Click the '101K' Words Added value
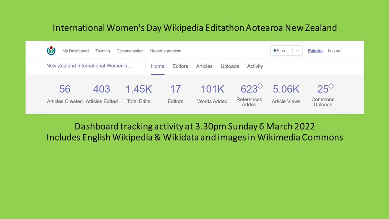Viewport: 389px width, 219px height. 212,89
